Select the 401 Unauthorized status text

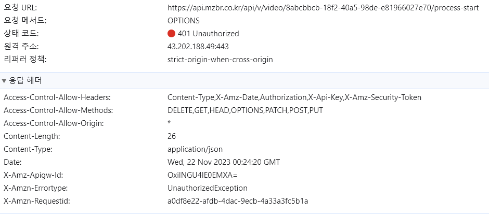pyautogui.click(x=208, y=34)
